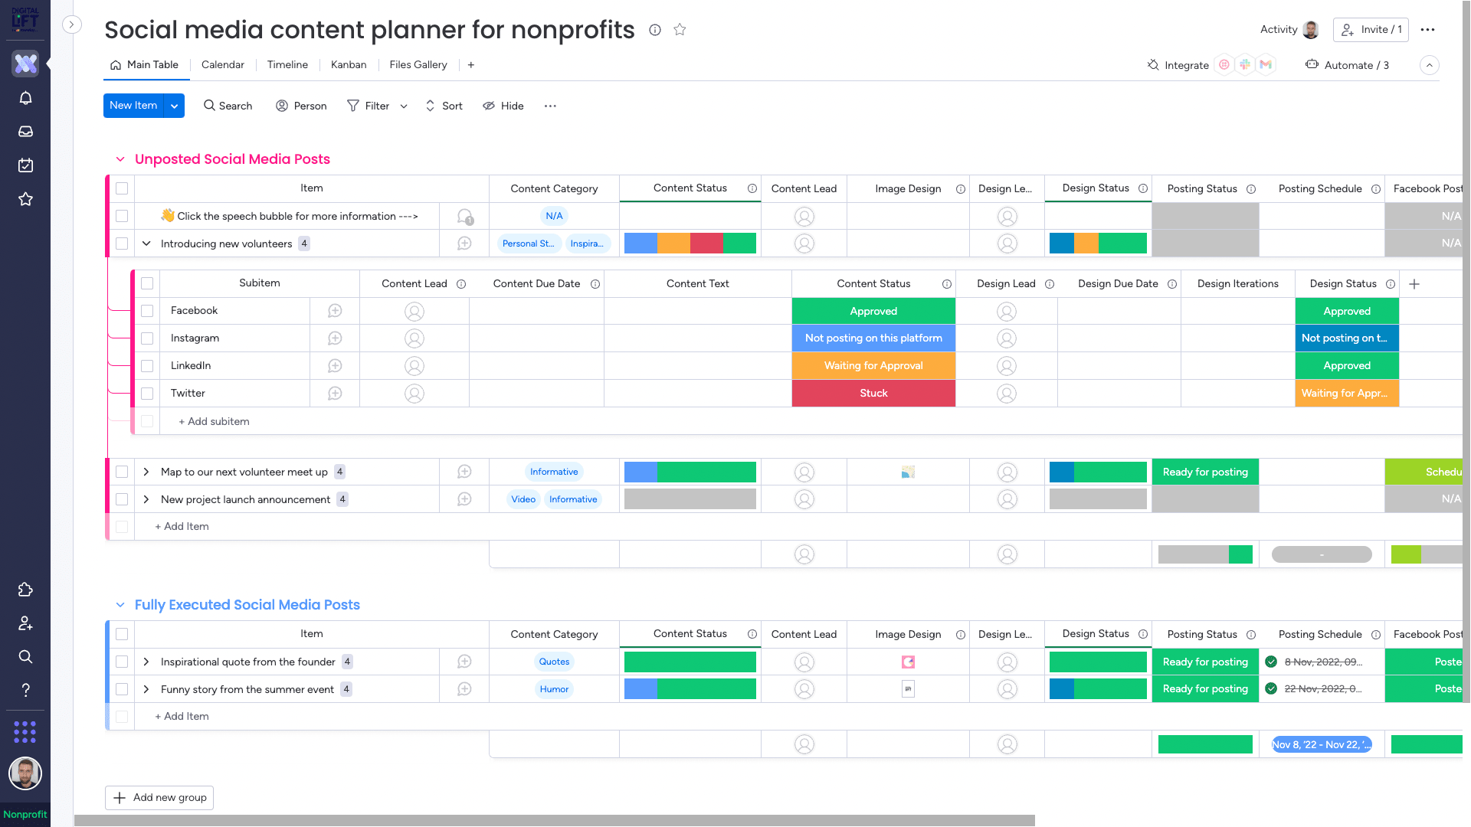Click the Invite / 1 button

(1371, 30)
